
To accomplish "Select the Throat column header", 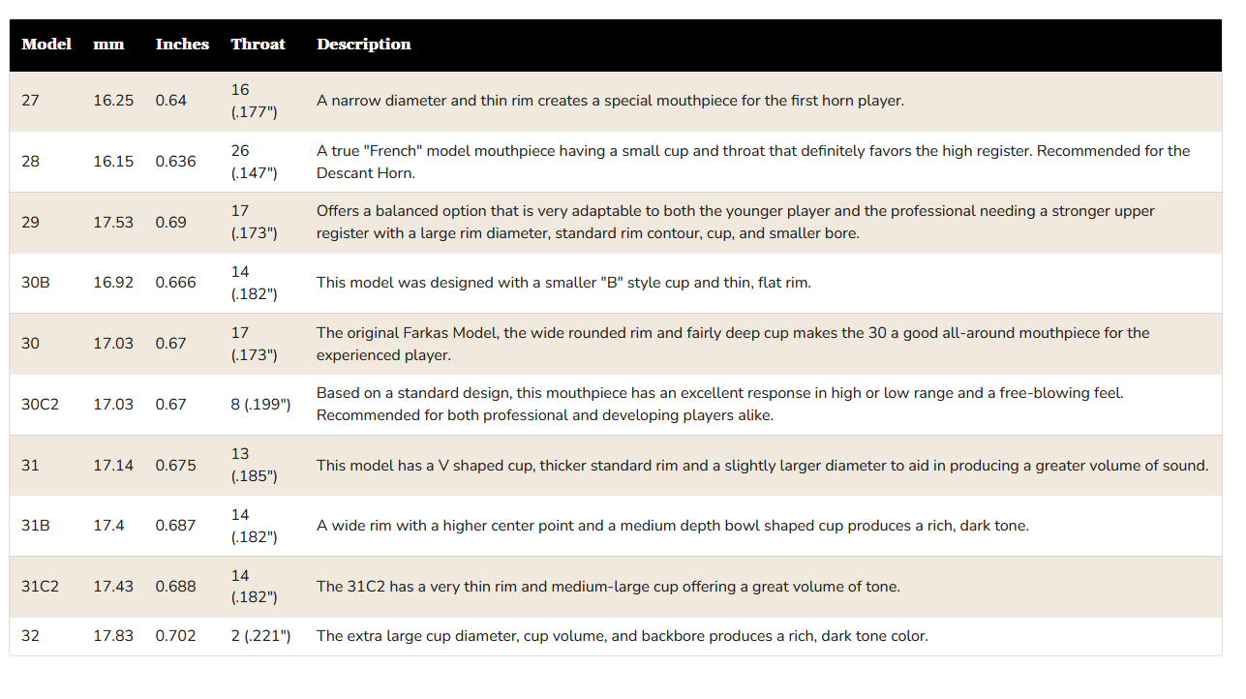I will pos(258,45).
